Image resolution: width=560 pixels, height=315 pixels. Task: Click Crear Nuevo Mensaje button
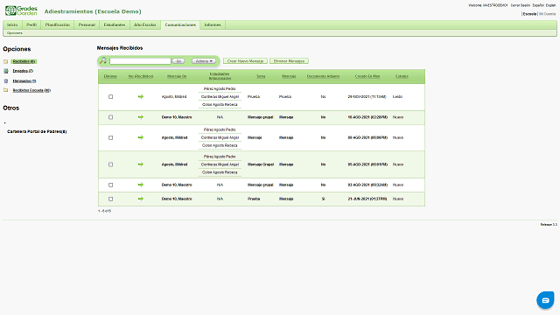(245, 61)
